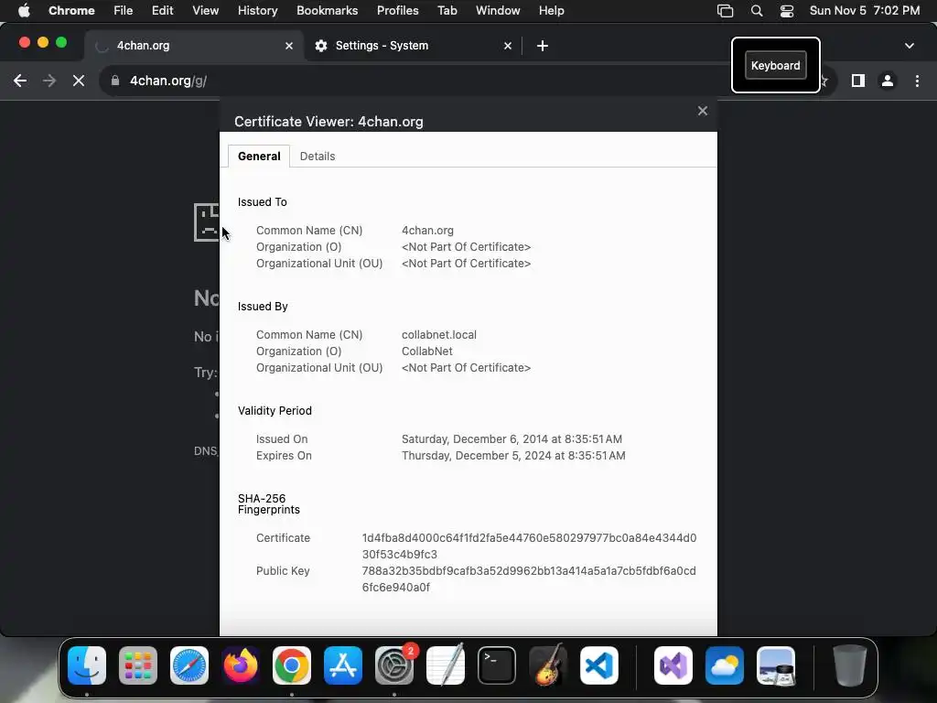Click the lock icon in address bar
937x703 pixels.
115,81
